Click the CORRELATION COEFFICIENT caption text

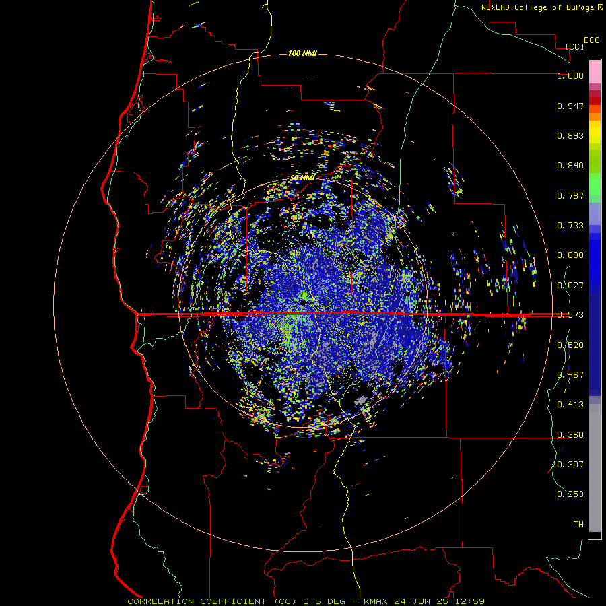[197, 601]
